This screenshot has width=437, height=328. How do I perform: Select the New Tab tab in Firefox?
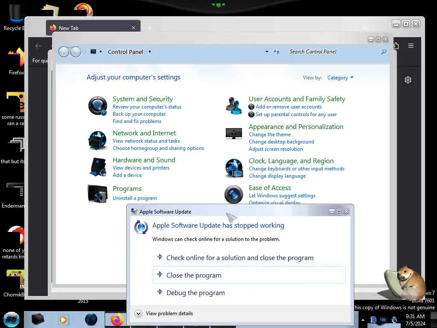tap(93, 28)
